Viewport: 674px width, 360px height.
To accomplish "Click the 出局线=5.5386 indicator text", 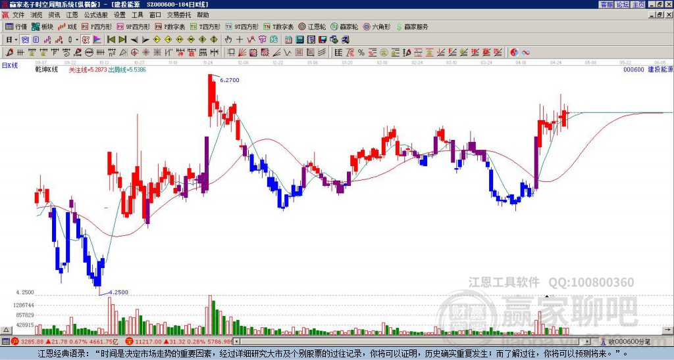I will pyautogui.click(x=127, y=70).
